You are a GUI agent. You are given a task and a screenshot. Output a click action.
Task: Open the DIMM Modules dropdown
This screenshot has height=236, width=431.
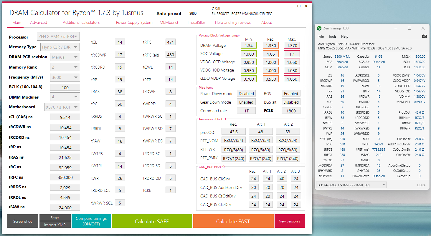coord(65,97)
